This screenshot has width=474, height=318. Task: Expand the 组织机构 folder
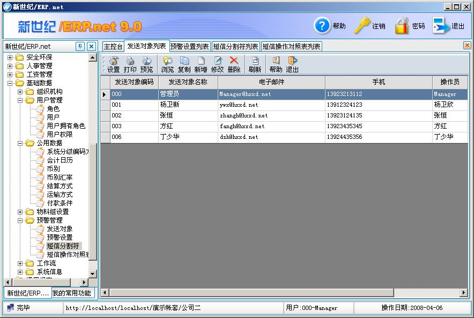20,92
